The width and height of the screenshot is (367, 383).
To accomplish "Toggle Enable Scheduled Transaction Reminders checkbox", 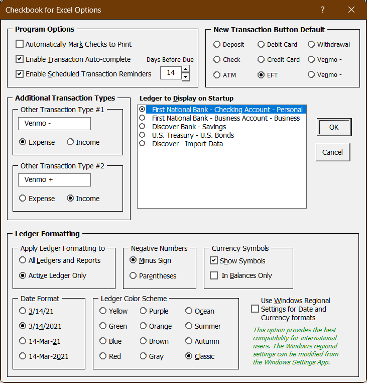I will click(20, 74).
